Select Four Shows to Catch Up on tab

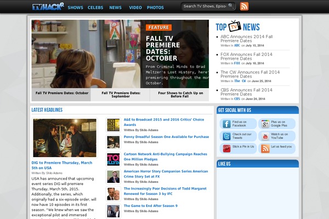pyautogui.click(x=180, y=95)
